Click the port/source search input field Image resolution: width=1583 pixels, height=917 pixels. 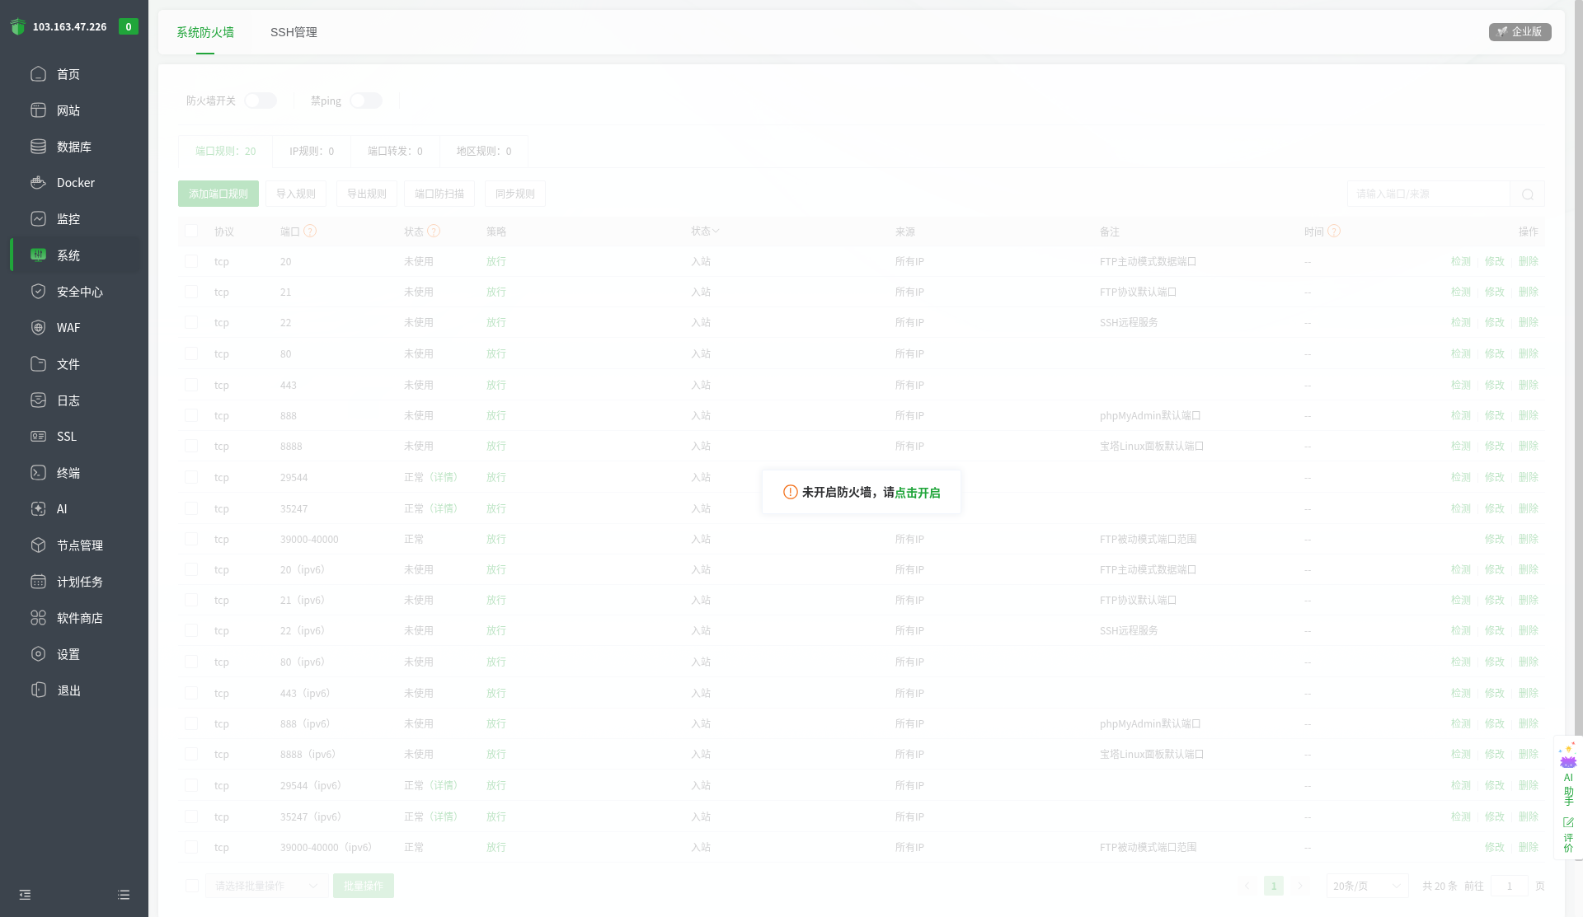[x=1428, y=194]
